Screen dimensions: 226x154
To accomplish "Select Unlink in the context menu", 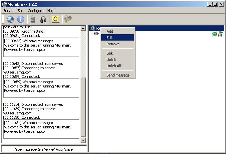I will pyautogui.click(x=117, y=60).
